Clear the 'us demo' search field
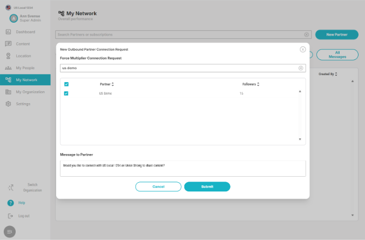The height and width of the screenshot is (240, 365). (x=301, y=68)
